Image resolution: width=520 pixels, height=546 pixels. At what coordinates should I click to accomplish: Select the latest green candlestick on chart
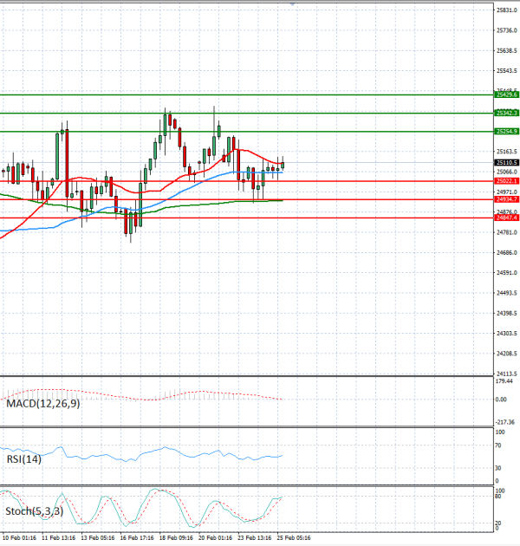click(283, 165)
